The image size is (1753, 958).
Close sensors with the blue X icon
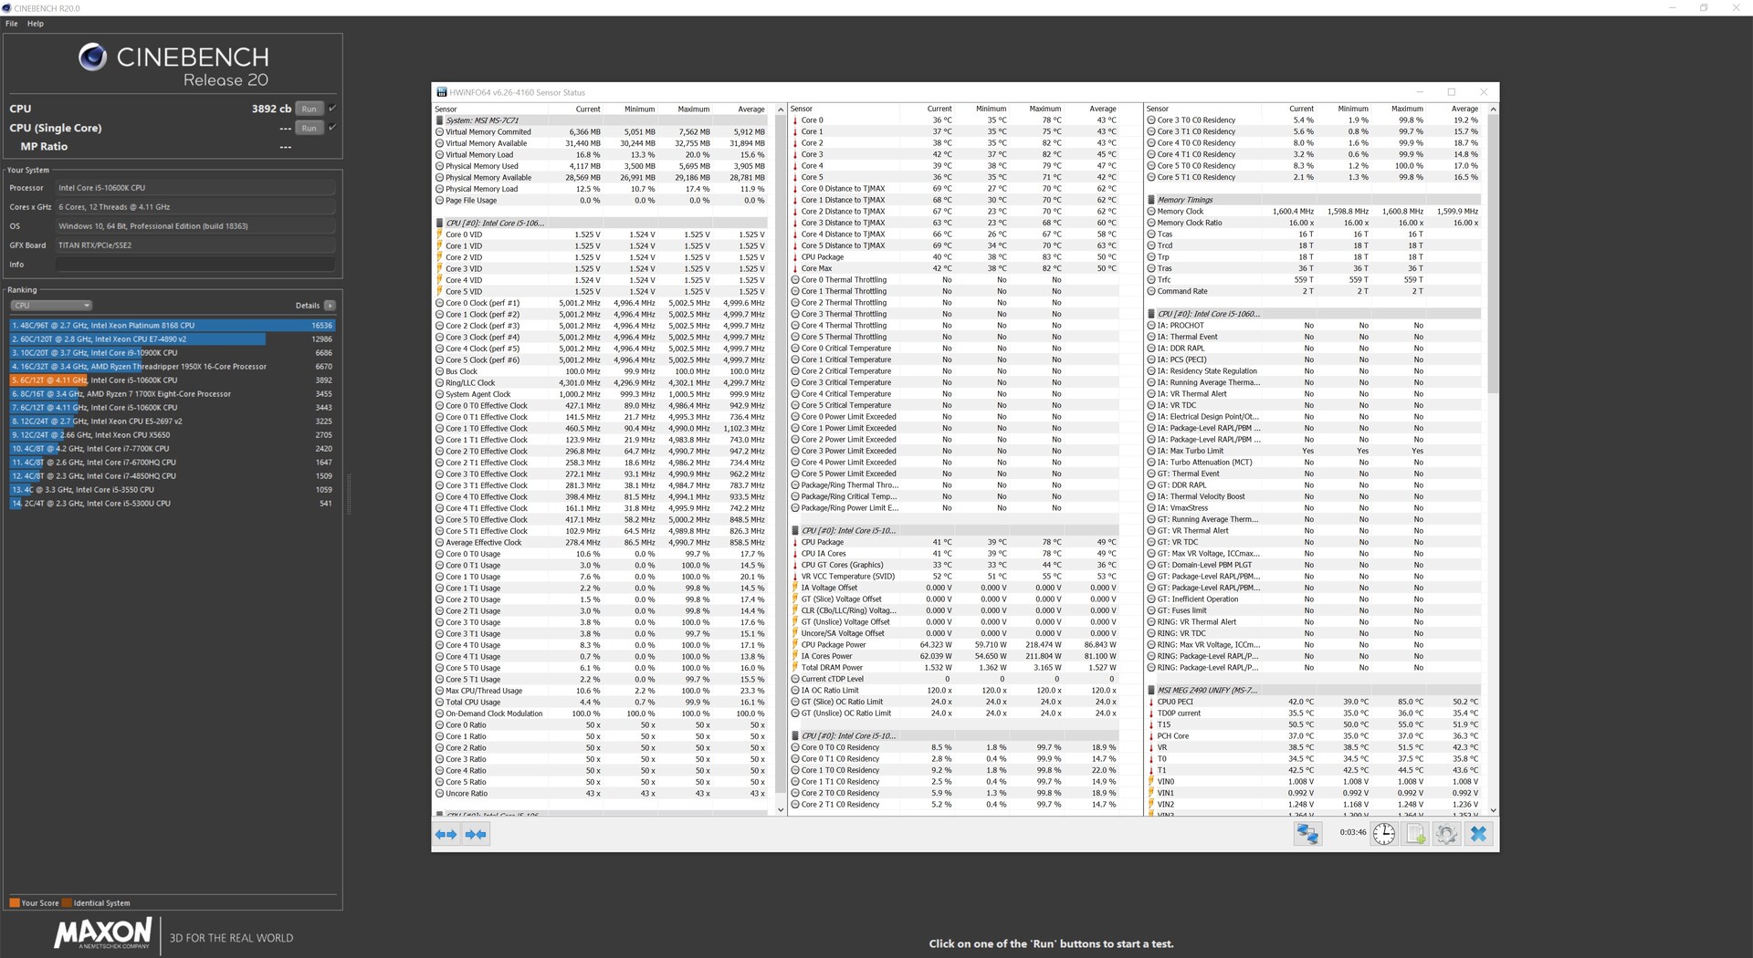tap(1478, 833)
